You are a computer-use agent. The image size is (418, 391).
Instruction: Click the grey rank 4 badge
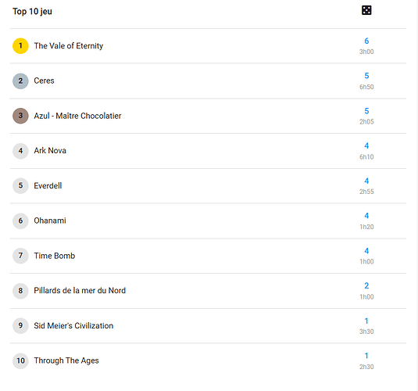click(x=20, y=151)
